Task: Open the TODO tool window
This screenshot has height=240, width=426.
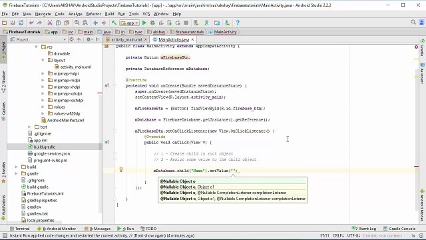Action: tap(148, 229)
